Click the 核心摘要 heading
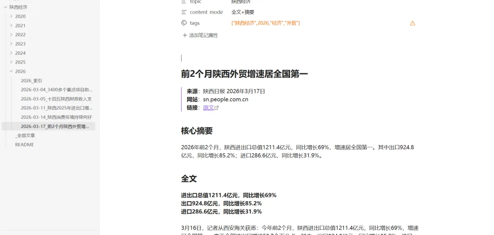This screenshot has width=494, height=235. [x=197, y=131]
